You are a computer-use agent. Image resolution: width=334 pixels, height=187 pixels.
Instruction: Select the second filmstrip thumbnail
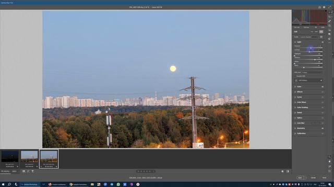(29, 157)
